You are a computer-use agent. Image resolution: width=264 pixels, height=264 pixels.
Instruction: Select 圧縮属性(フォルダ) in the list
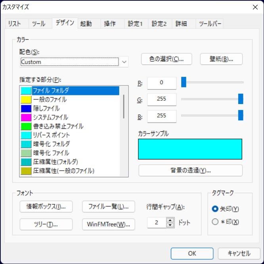pos(55,161)
